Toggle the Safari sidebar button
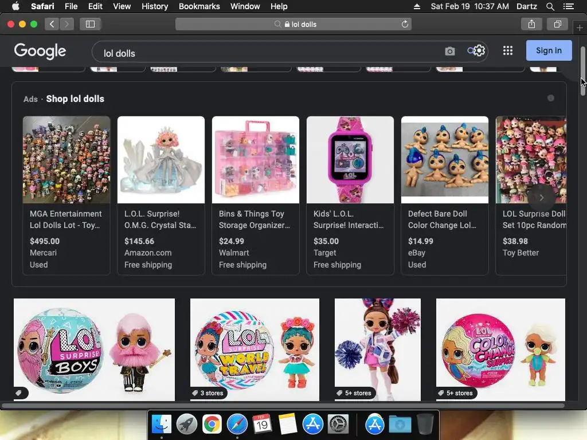Screen dimensions: 587x440 (90, 24)
